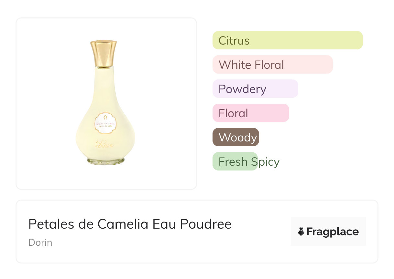The image size is (394, 279).
Task: Select the Citrus accord bar
Action: [287, 40]
